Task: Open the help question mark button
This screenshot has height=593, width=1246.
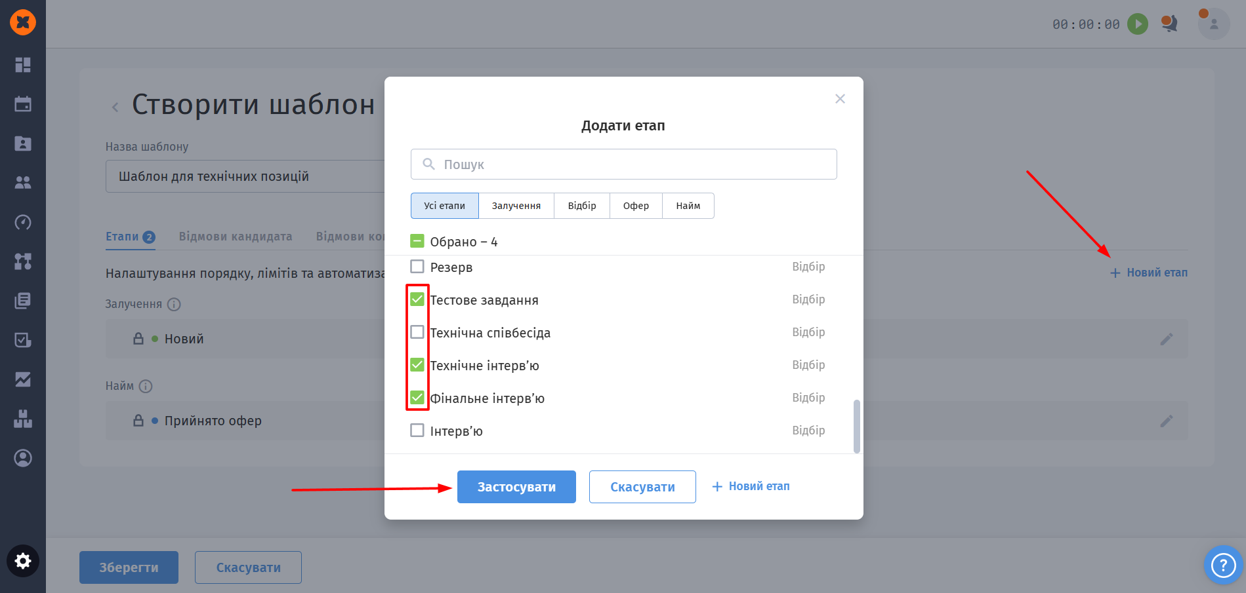Action: click(x=1223, y=564)
